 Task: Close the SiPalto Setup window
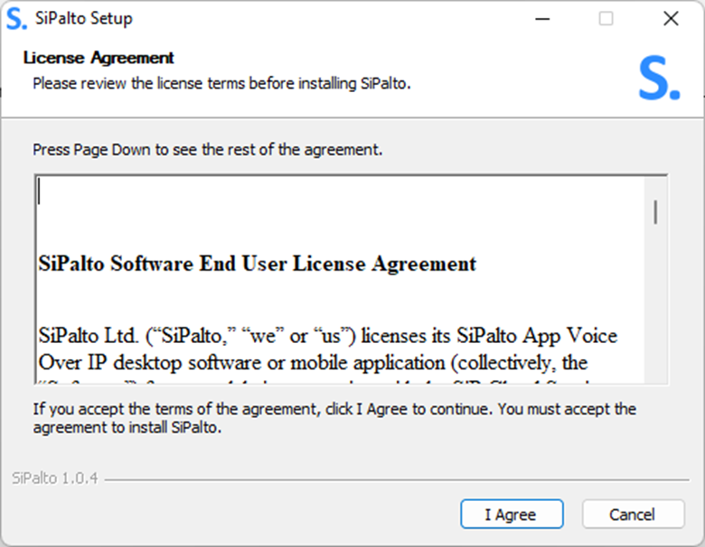671,19
